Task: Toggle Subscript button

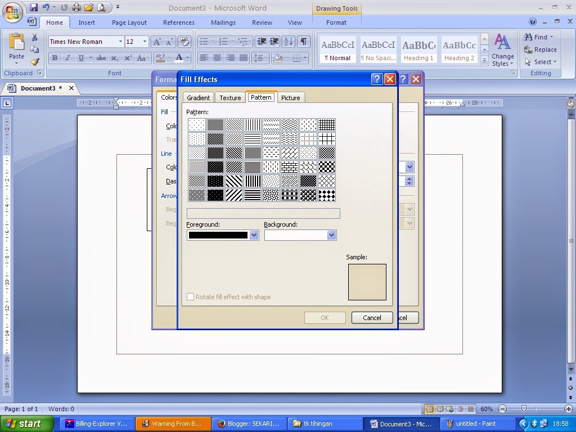Action: pyautogui.click(x=115, y=58)
